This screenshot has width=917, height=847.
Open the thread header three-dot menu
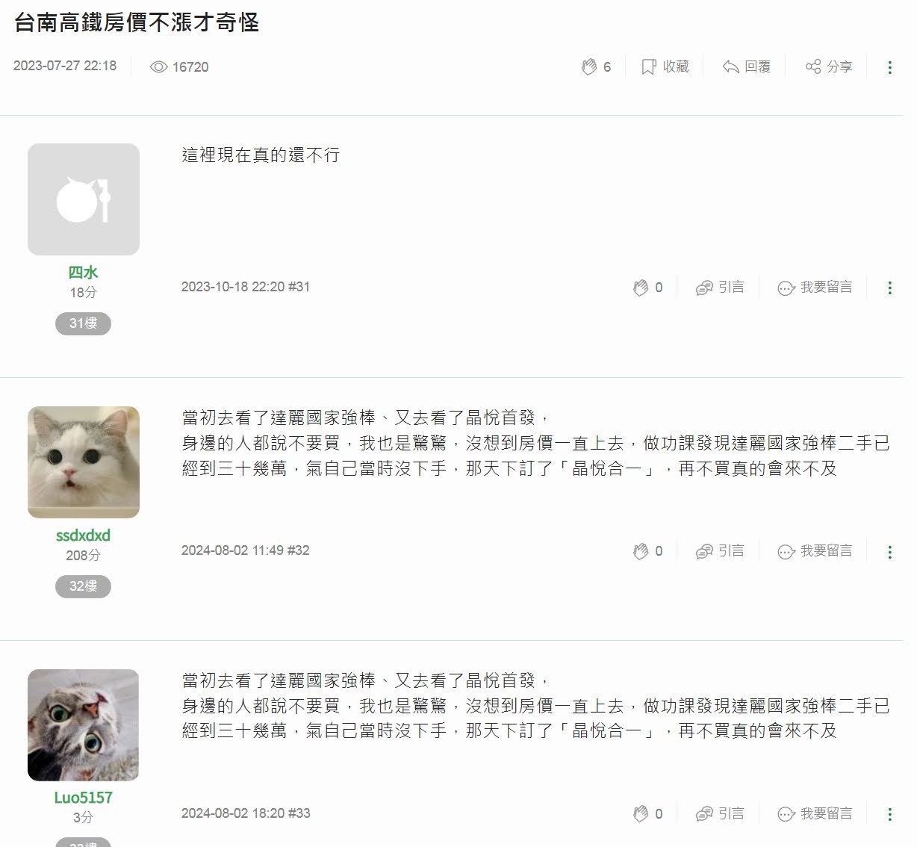(889, 67)
